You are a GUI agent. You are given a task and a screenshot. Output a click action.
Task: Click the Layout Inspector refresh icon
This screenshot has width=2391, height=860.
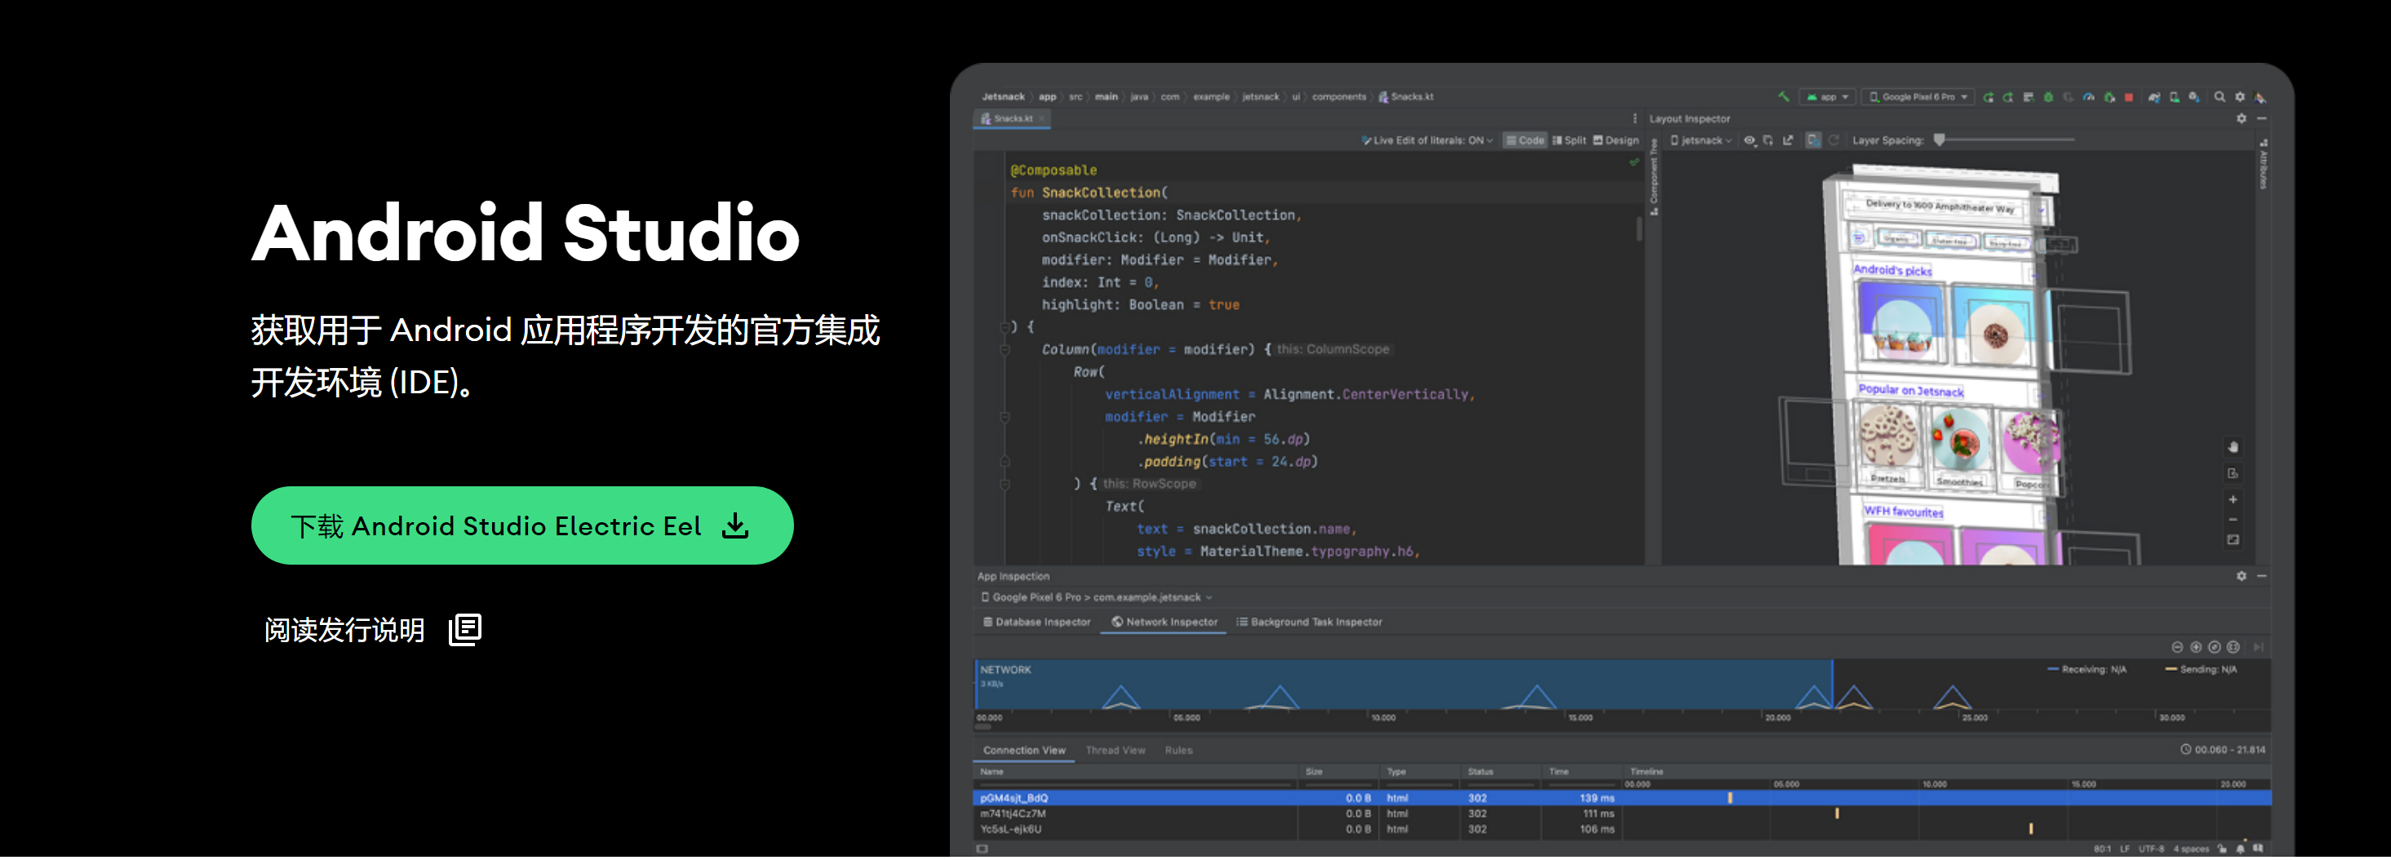tap(1833, 140)
